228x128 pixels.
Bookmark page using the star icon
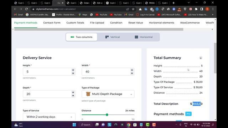click(133, 9)
